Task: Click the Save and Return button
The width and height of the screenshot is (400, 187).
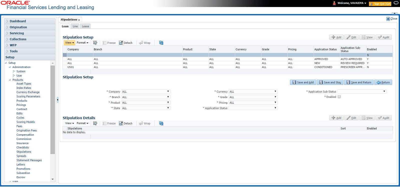Action: 359,82
